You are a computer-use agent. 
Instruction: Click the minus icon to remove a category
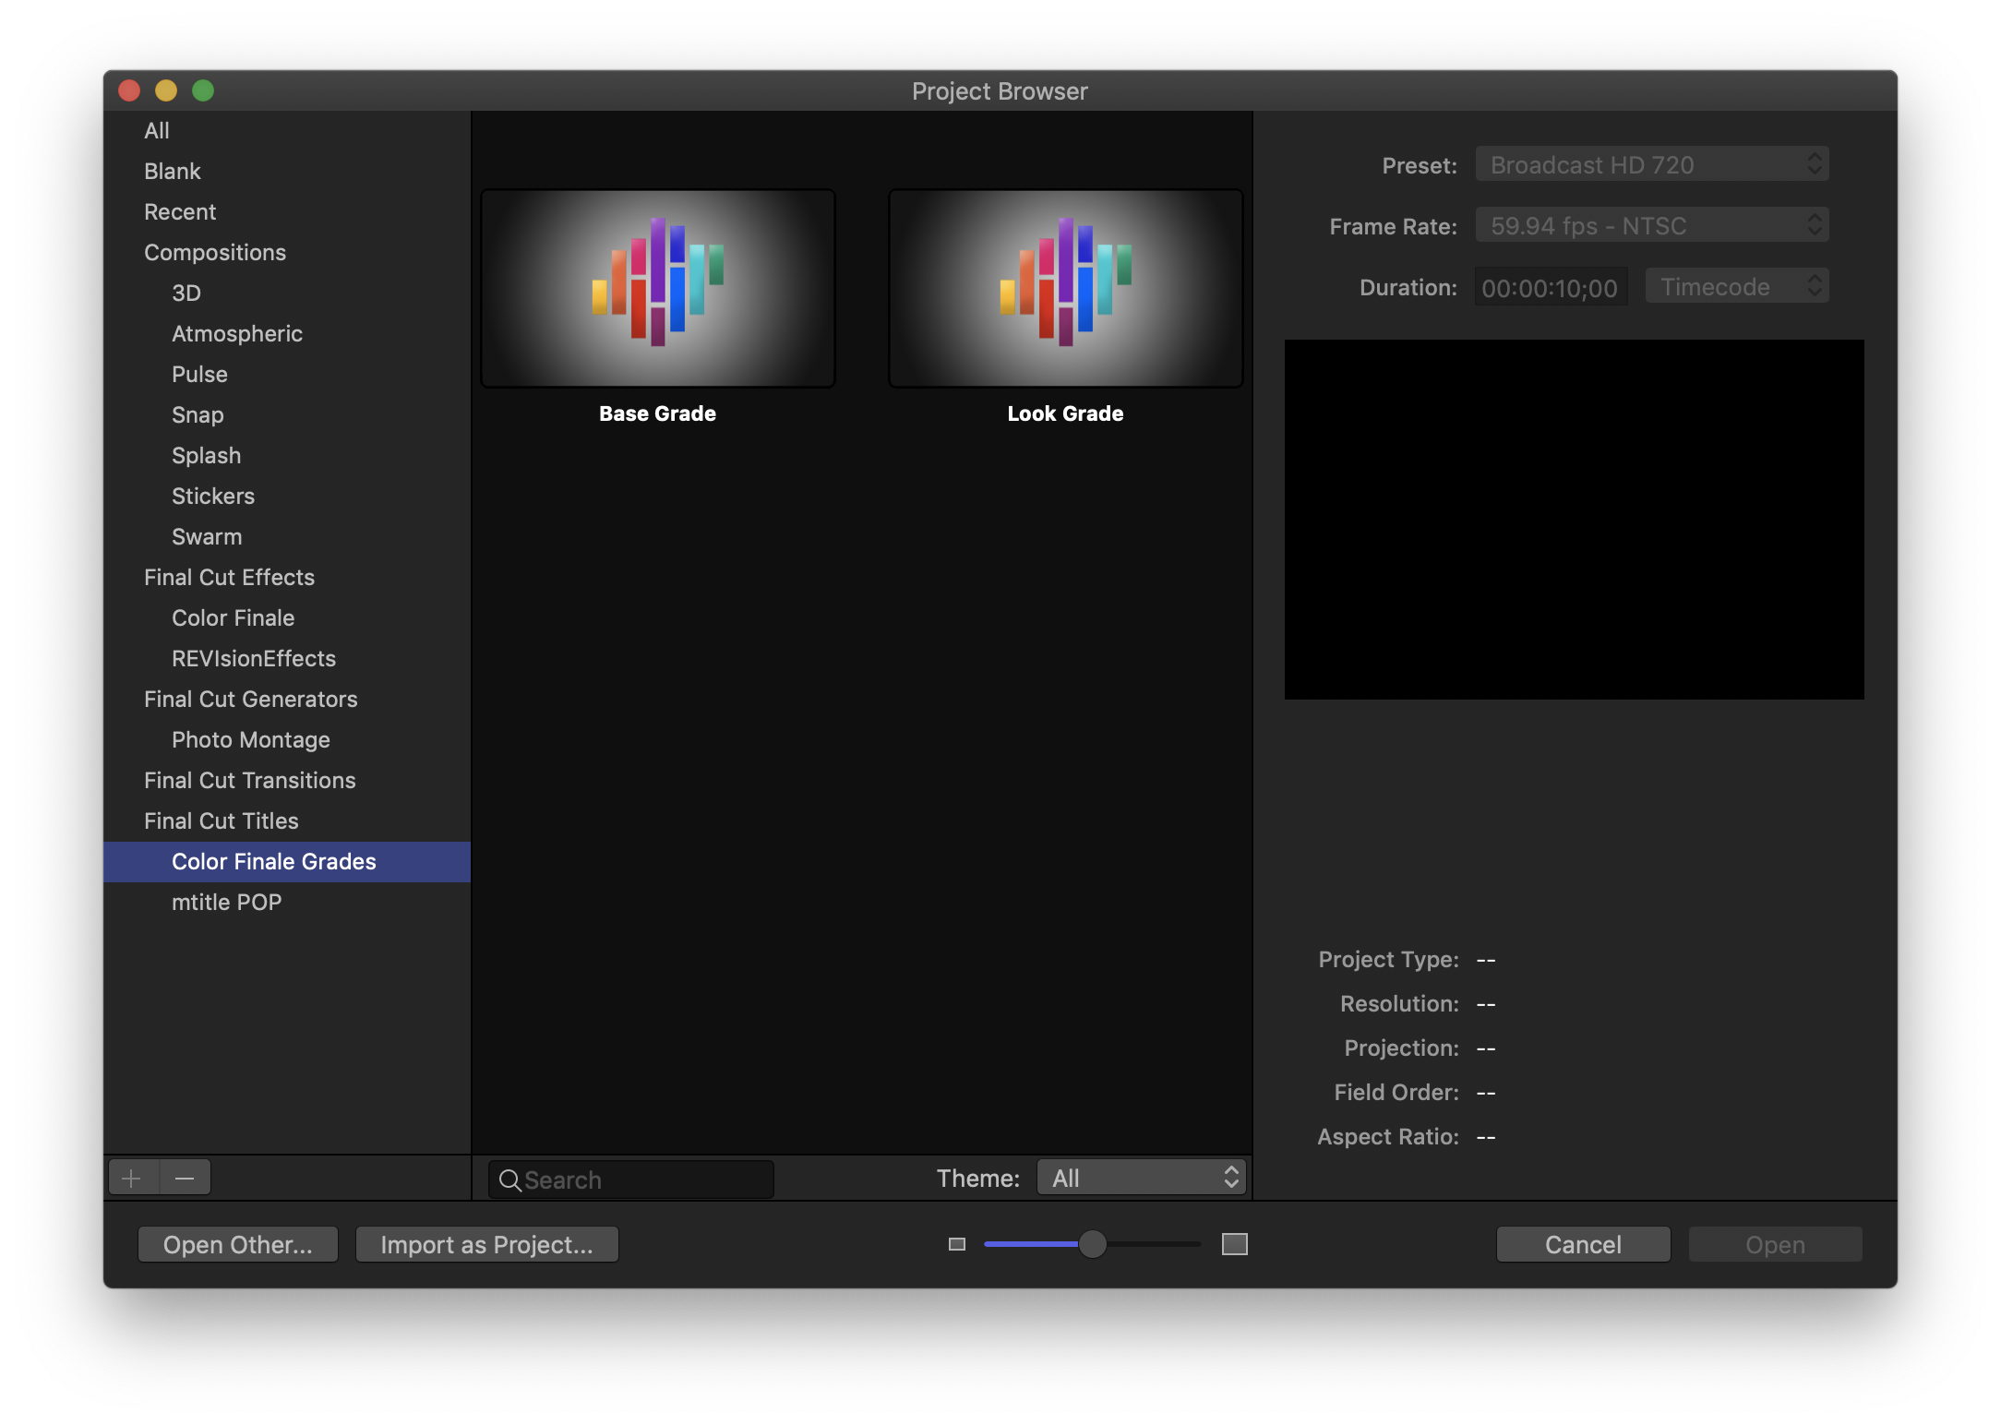(x=185, y=1179)
